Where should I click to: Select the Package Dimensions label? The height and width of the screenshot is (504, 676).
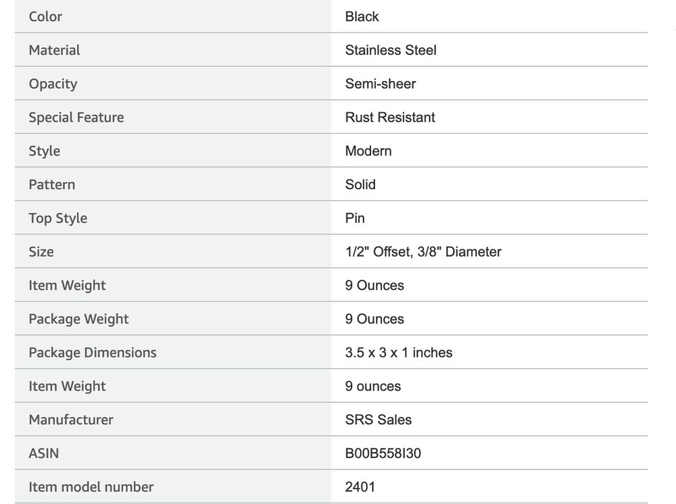tap(92, 353)
